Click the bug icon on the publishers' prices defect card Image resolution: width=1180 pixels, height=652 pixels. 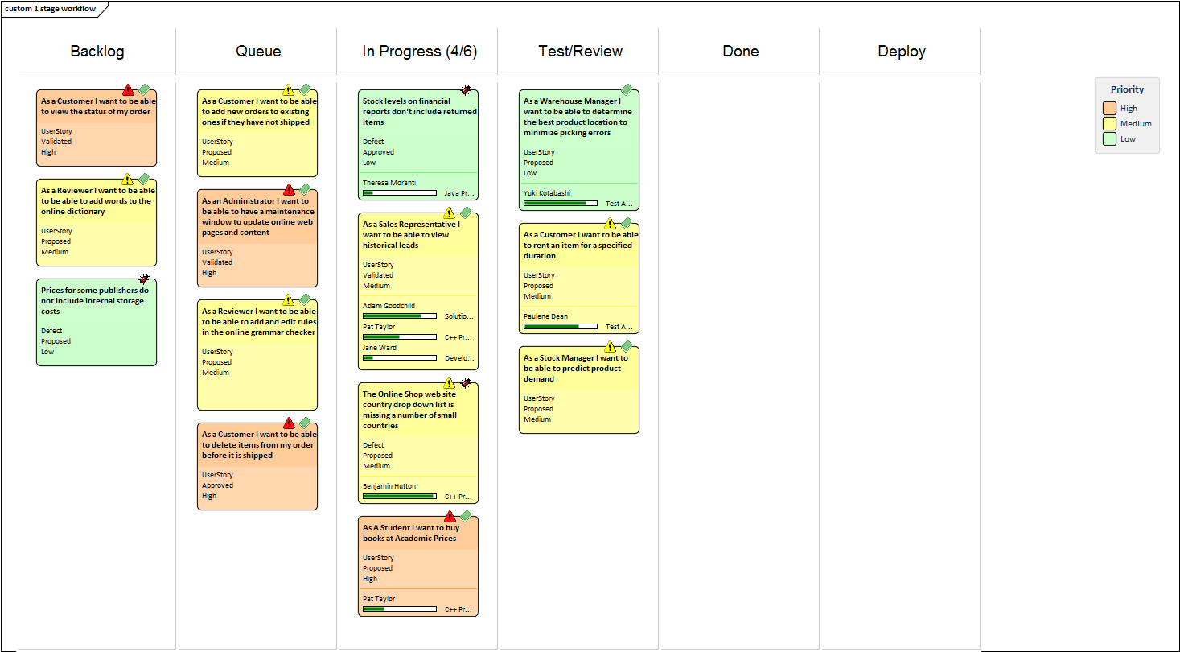pyautogui.click(x=144, y=279)
